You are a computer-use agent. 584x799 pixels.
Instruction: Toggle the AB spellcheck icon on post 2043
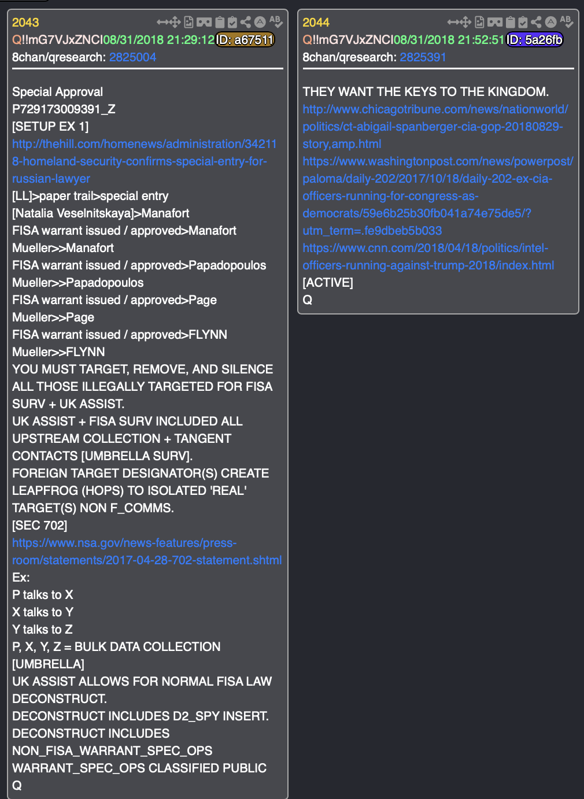click(x=276, y=21)
